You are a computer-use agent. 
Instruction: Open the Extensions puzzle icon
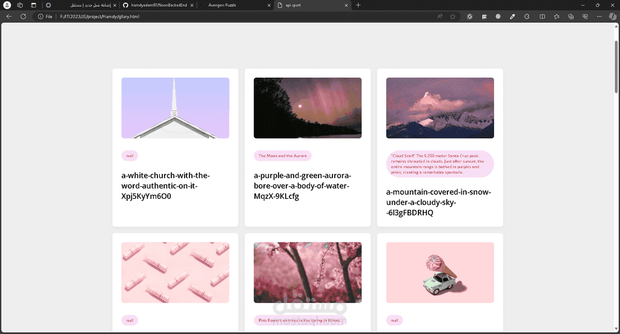[x=527, y=16]
